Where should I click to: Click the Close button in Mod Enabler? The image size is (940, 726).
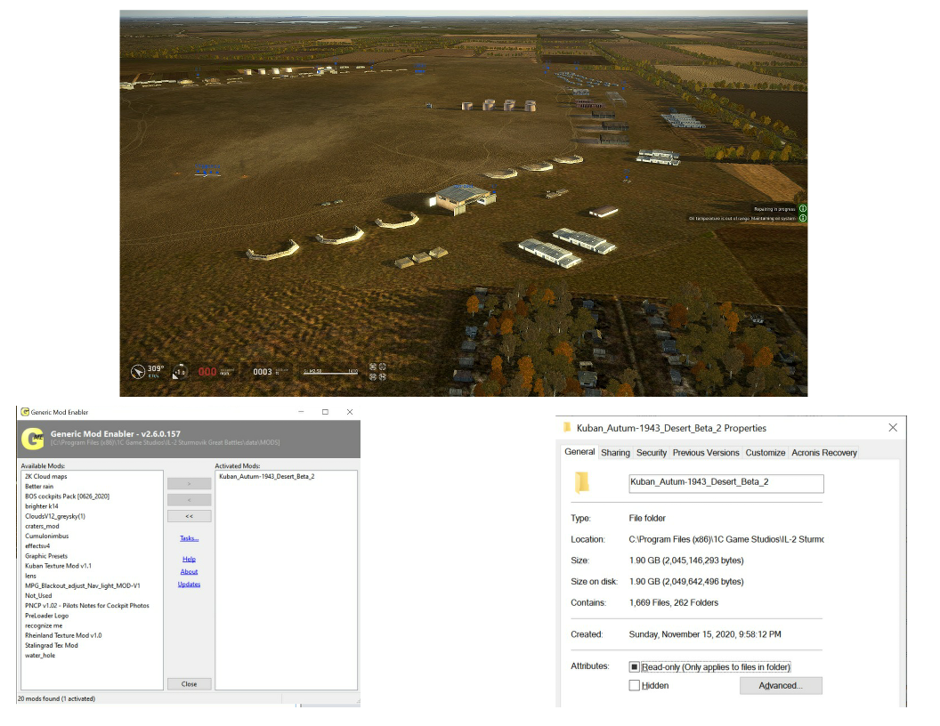click(x=189, y=684)
